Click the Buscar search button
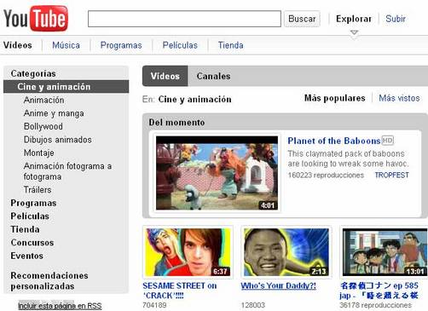 (302, 19)
